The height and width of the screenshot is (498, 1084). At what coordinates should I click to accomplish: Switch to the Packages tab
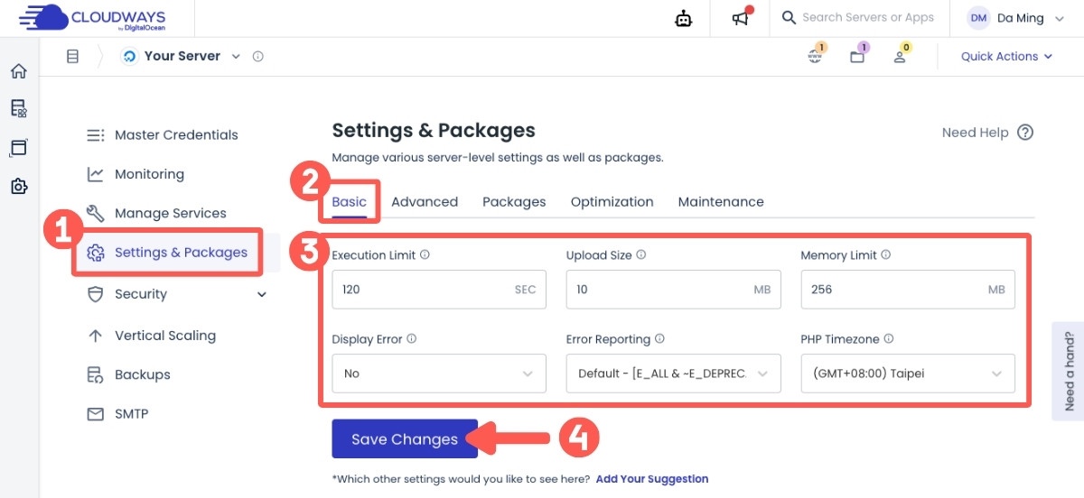(x=514, y=202)
